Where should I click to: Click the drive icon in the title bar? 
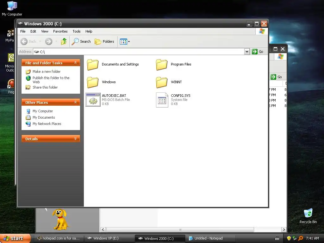click(20, 23)
